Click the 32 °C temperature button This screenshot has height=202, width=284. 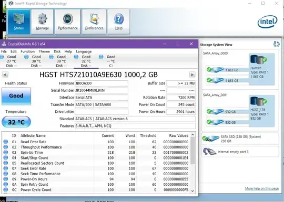click(x=16, y=122)
